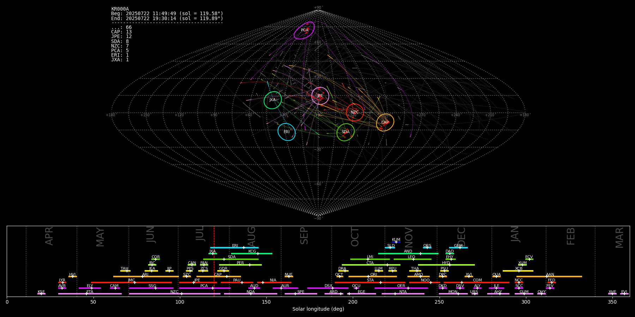Image resolution: width=635 pixels, height=317 pixels.
Task: Click the PCA radiant circle on sky map
Action: tap(304, 30)
